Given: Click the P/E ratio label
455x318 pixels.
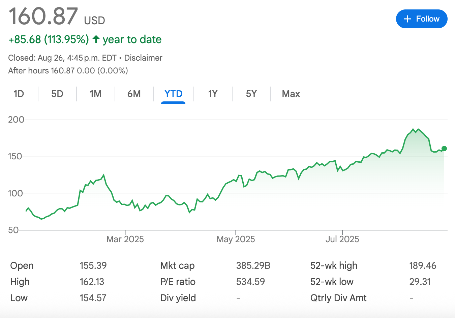Looking at the screenshot, I should (x=178, y=282).
